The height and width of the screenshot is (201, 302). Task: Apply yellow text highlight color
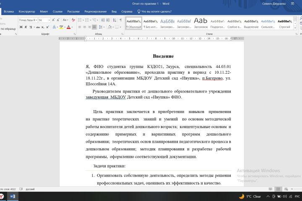pos(61,27)
